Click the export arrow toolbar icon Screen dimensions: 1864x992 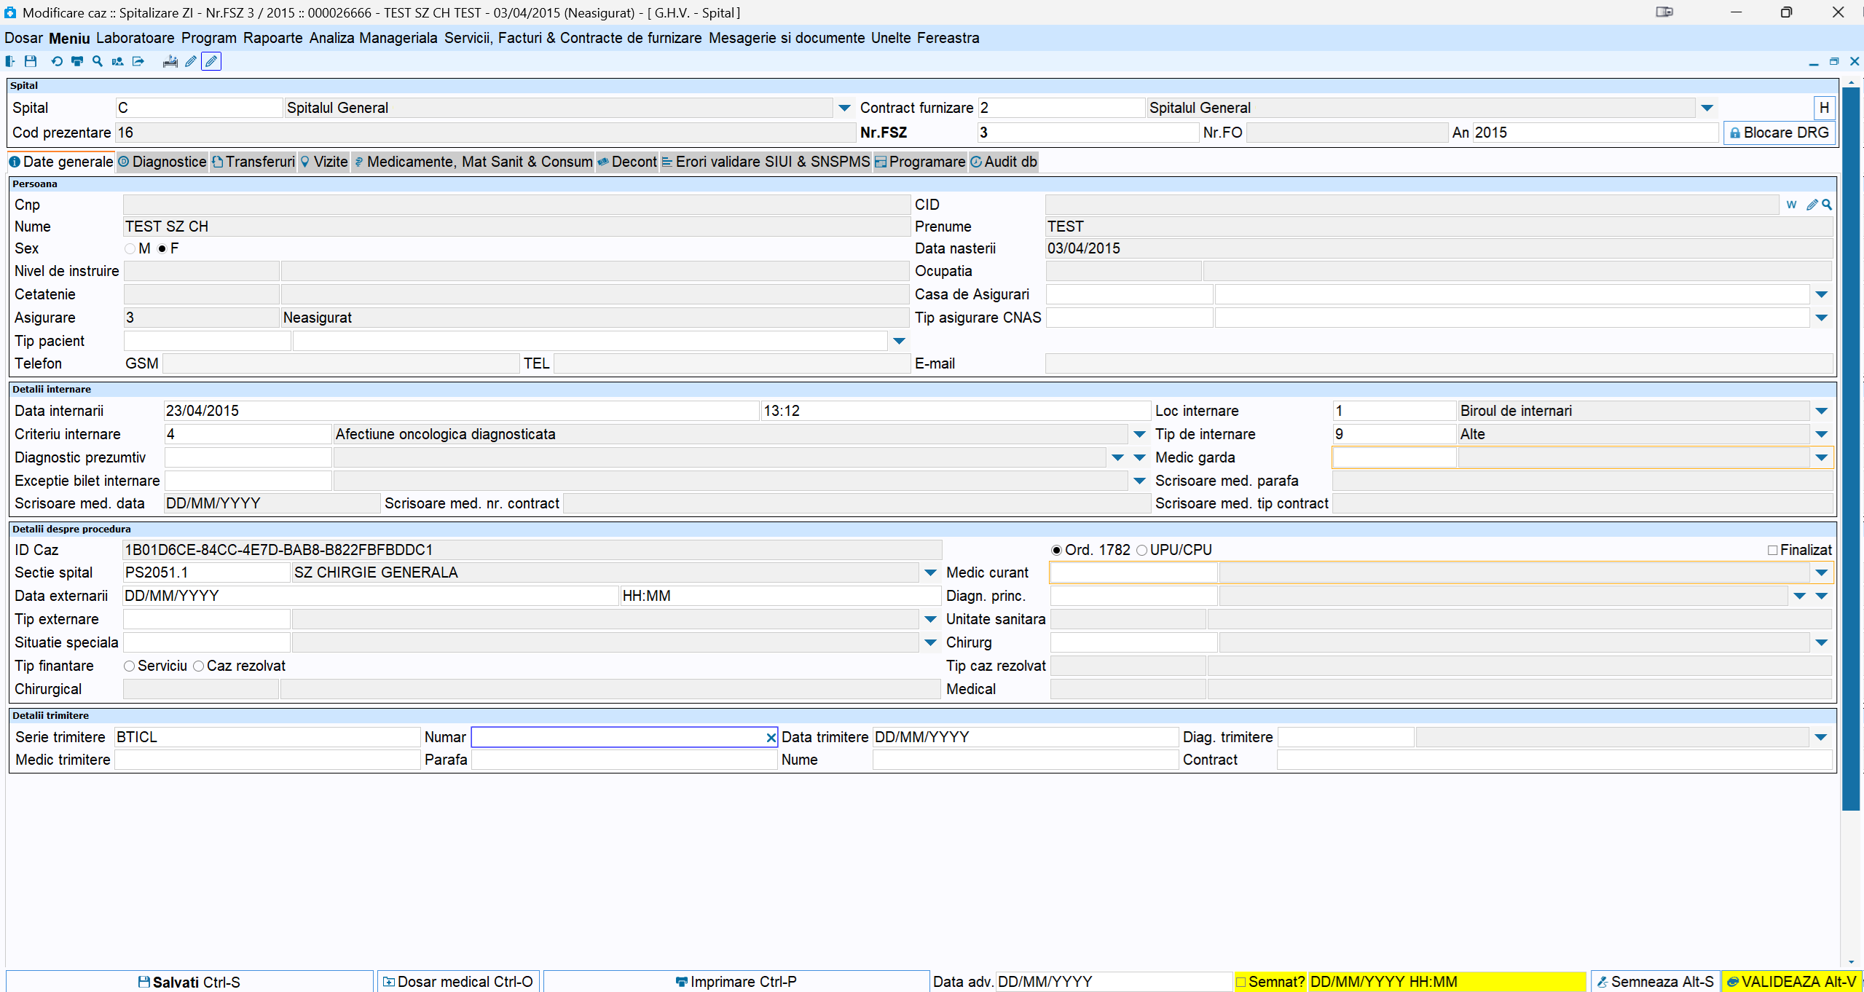pos(138,62)
